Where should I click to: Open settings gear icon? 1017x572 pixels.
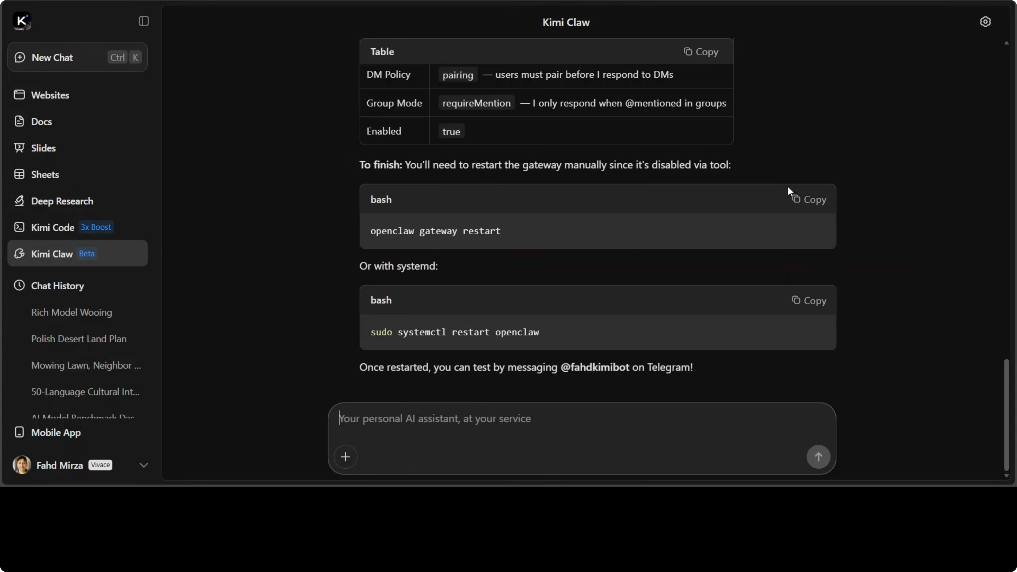[x=985, y=22]
